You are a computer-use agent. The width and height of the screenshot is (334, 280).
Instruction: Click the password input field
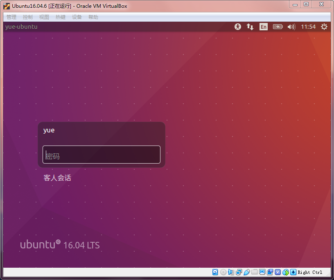(x=102, y=155)
